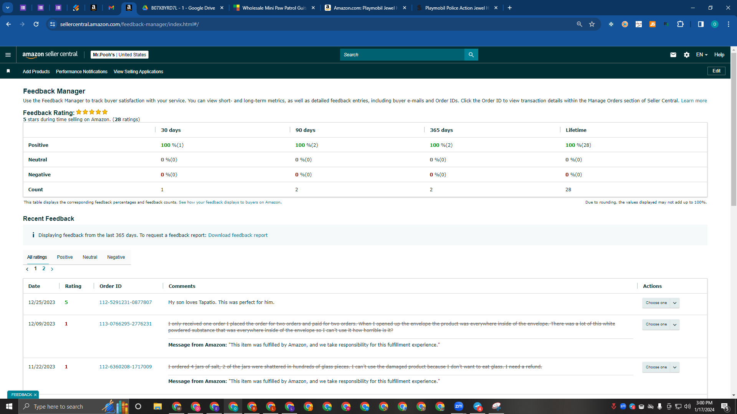The image size is (737, 414).
Task: Switch to the Google Drive browser tab
Action: pyautogui.click(x=183, y=8)
